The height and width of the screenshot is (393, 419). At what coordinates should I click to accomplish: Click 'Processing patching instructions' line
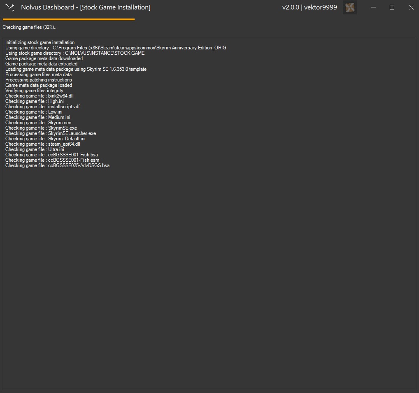click(x=38, y=80)
